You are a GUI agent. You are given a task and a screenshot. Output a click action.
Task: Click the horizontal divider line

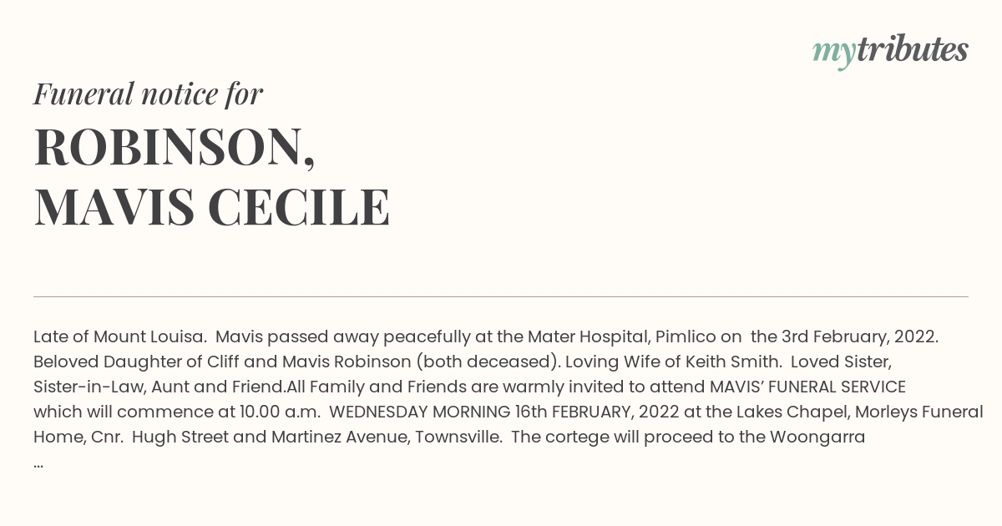coord(501,296)
